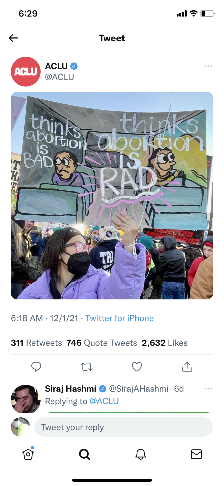The width and height of the screenshot is (224, 486).
Task: Tap the Tweet your reply field
Action: pos(124,427)
